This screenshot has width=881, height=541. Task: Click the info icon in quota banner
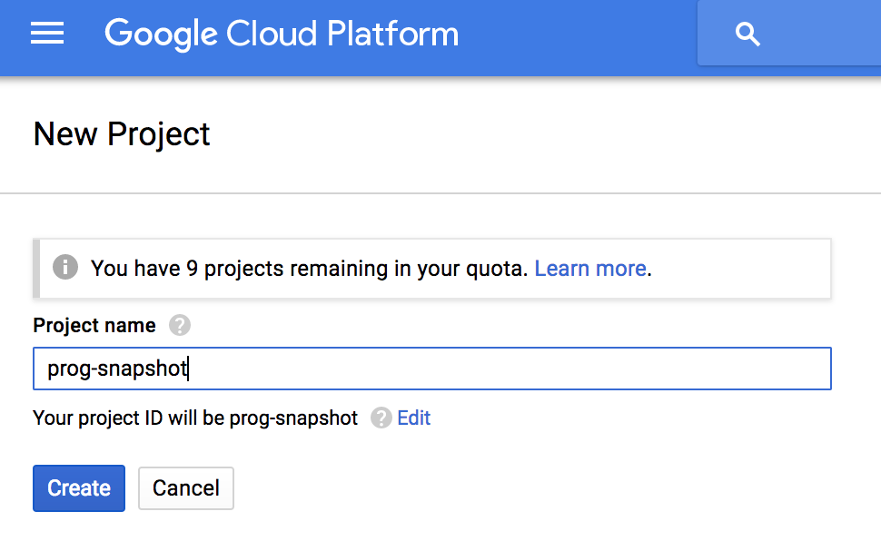tap(65, 267)
